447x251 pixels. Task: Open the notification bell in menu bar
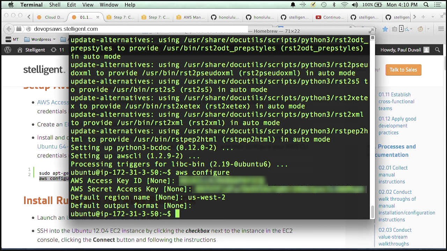pos(293,5)
